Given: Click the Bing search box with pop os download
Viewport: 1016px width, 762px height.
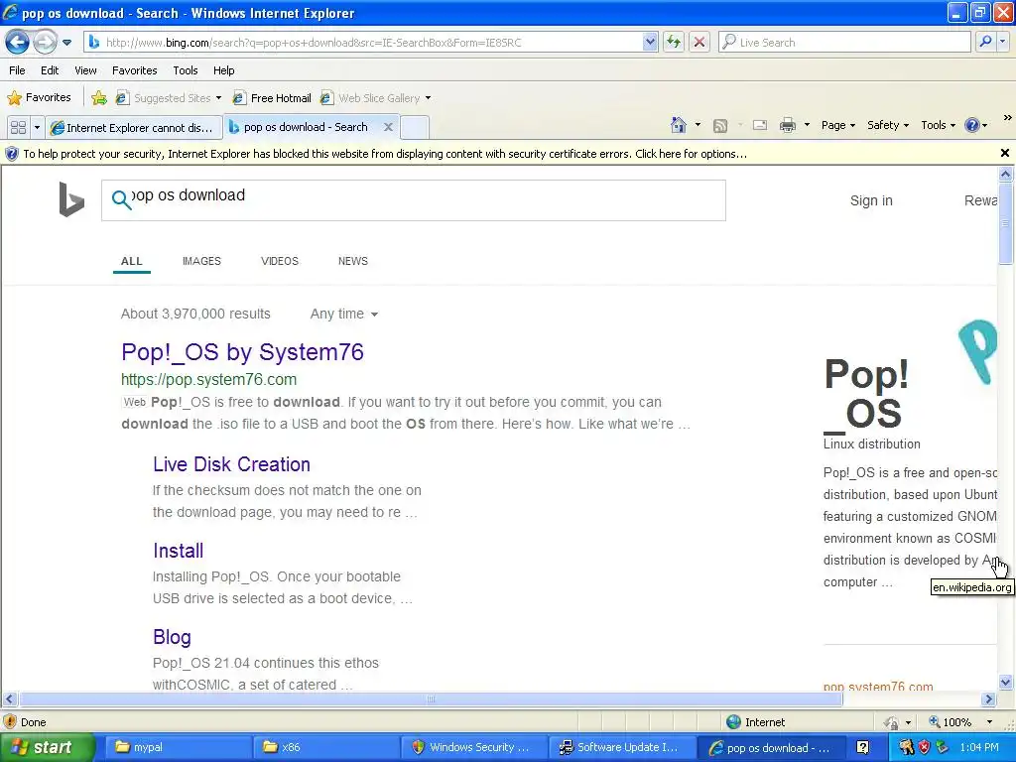Looking at the screenshot, I should (x=414, y=200).
